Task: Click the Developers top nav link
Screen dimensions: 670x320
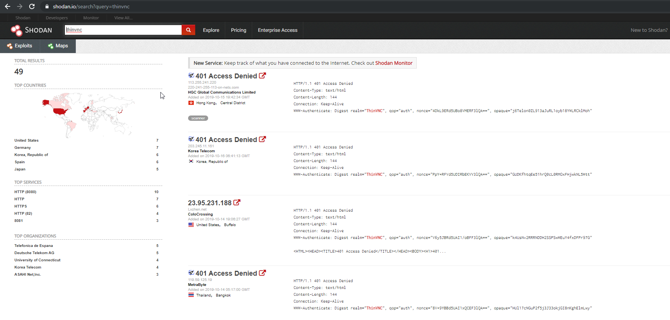Action: tap(57, 18)
